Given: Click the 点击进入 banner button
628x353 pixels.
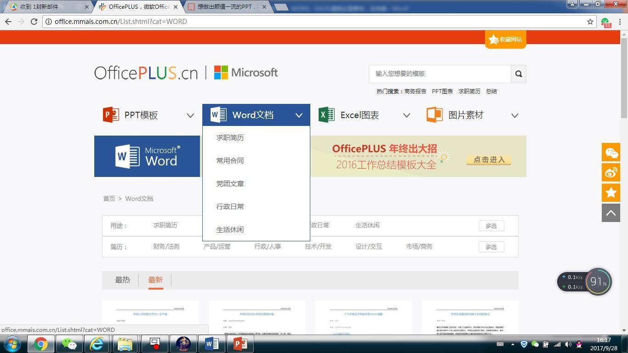Looking at the screenshot, I should (489, 159).
